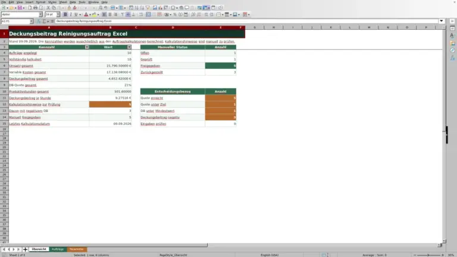Click the background color highlight swatch
This screenshot has height=257, width=457.
click(94, 14)
